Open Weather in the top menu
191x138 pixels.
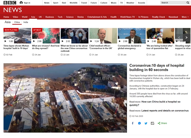130,3
